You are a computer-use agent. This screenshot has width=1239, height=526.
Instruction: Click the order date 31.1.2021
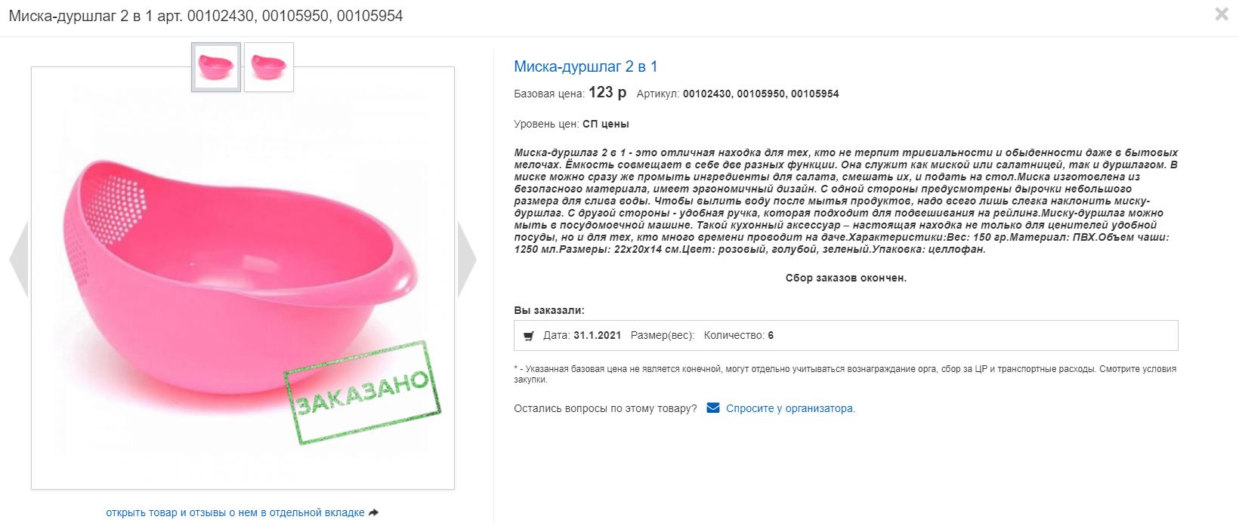597,335
